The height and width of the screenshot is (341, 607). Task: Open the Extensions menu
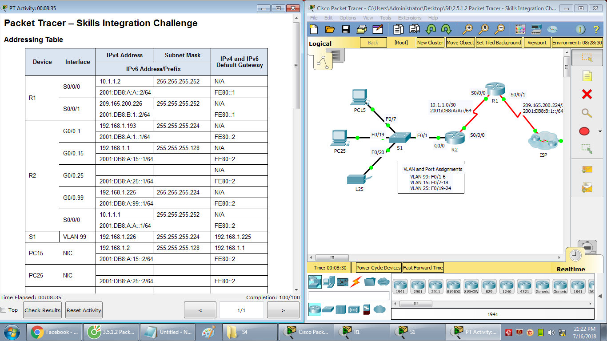point(409,18)
